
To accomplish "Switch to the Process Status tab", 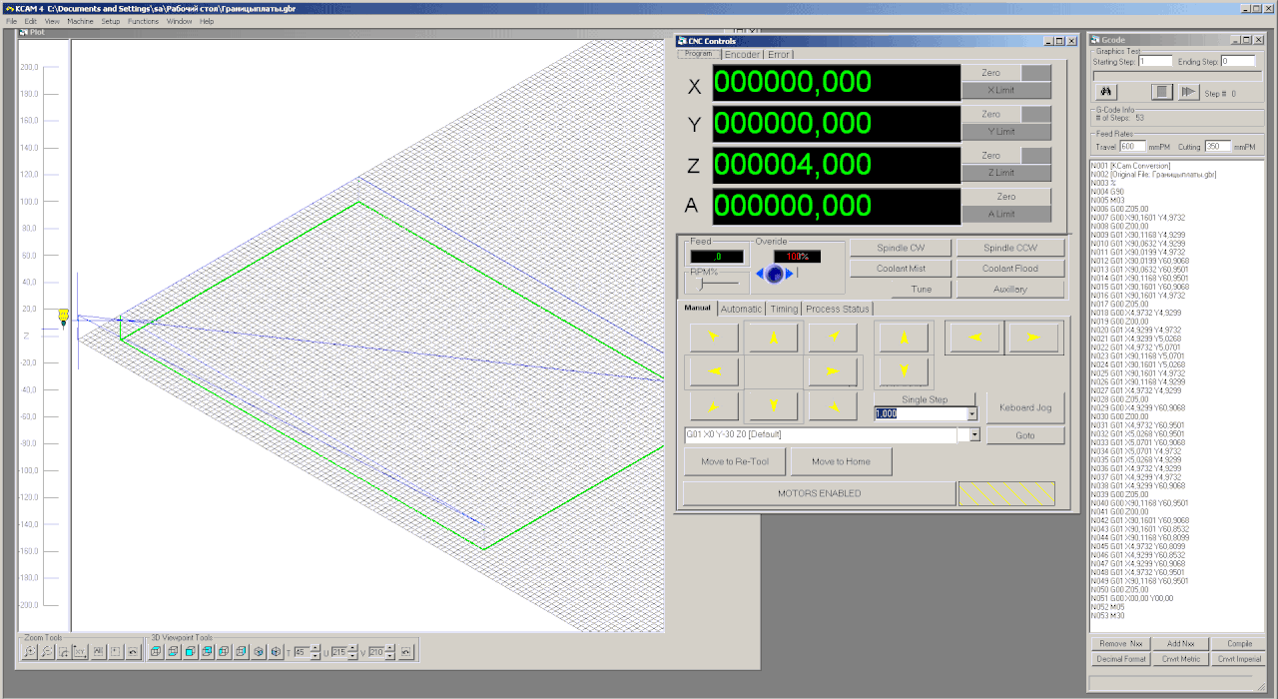I will [837, 309].
